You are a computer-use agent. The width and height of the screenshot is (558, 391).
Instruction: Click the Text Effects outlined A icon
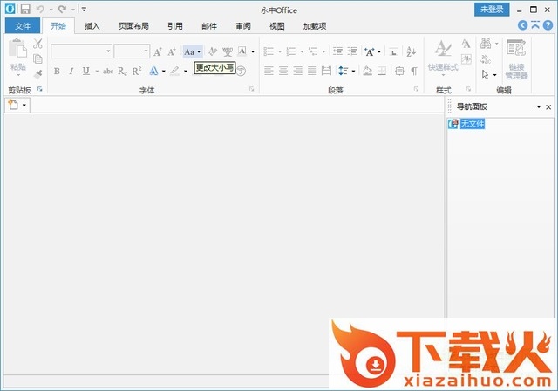tap(153, 72)
